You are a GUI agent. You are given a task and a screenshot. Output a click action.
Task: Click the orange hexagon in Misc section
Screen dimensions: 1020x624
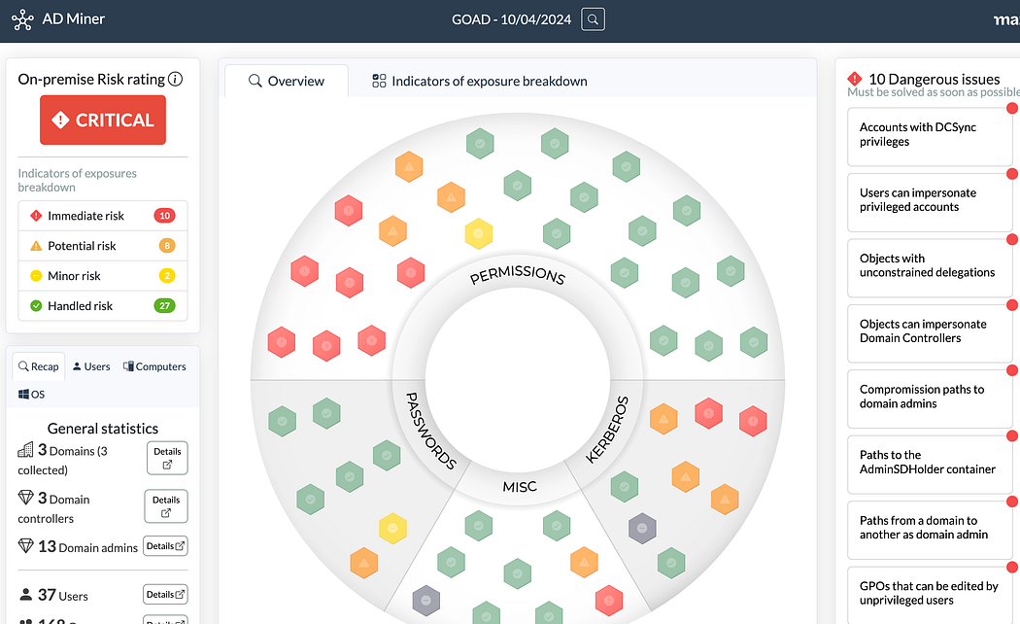pyautogui.click(x=584, y=562)
